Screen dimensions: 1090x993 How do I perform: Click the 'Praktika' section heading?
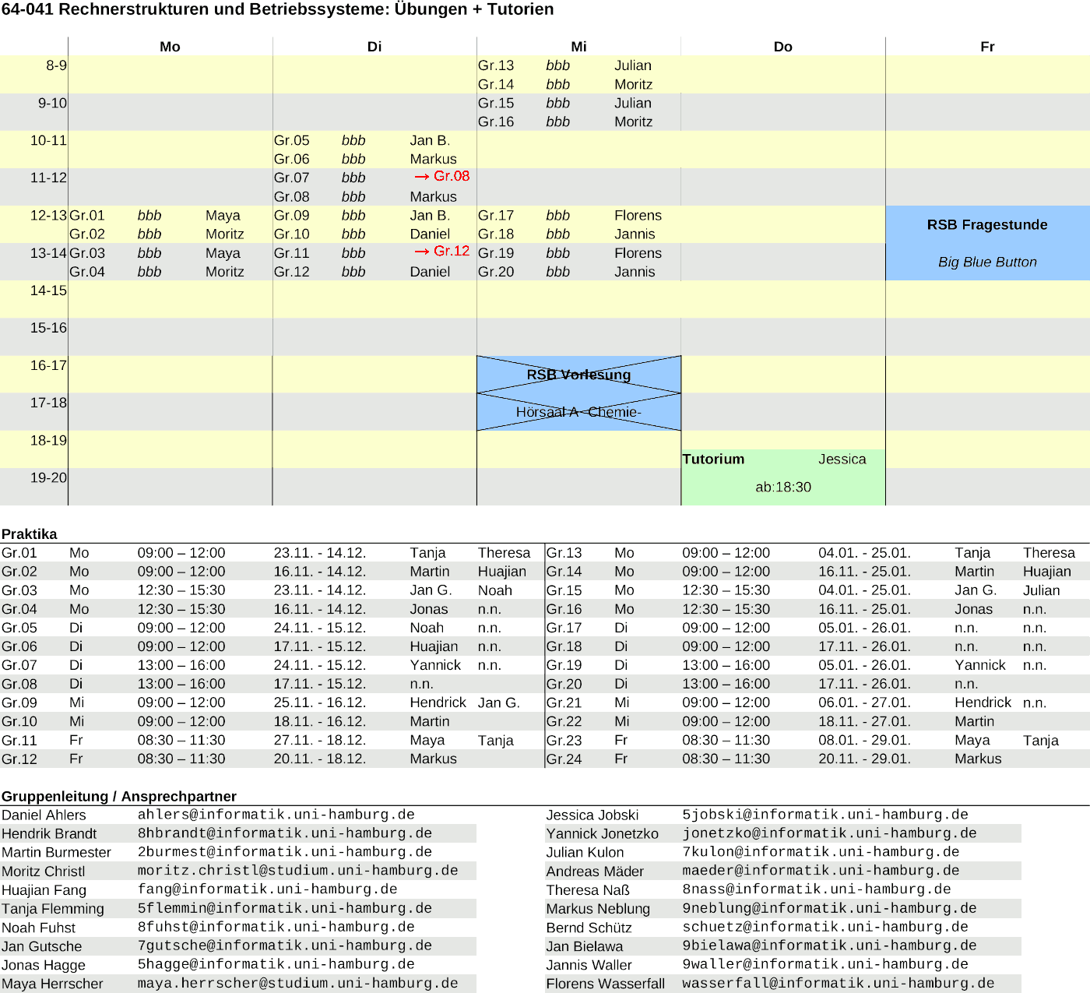30,534
